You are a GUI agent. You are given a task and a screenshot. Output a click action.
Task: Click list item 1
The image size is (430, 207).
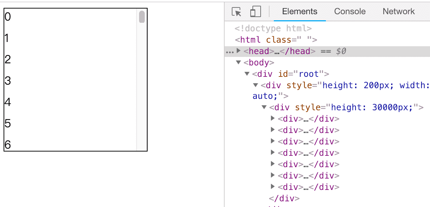7,38
